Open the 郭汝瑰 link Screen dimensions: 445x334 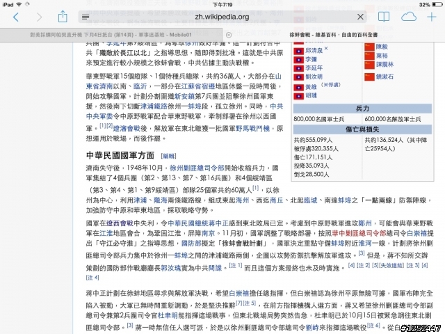point(171,268)
